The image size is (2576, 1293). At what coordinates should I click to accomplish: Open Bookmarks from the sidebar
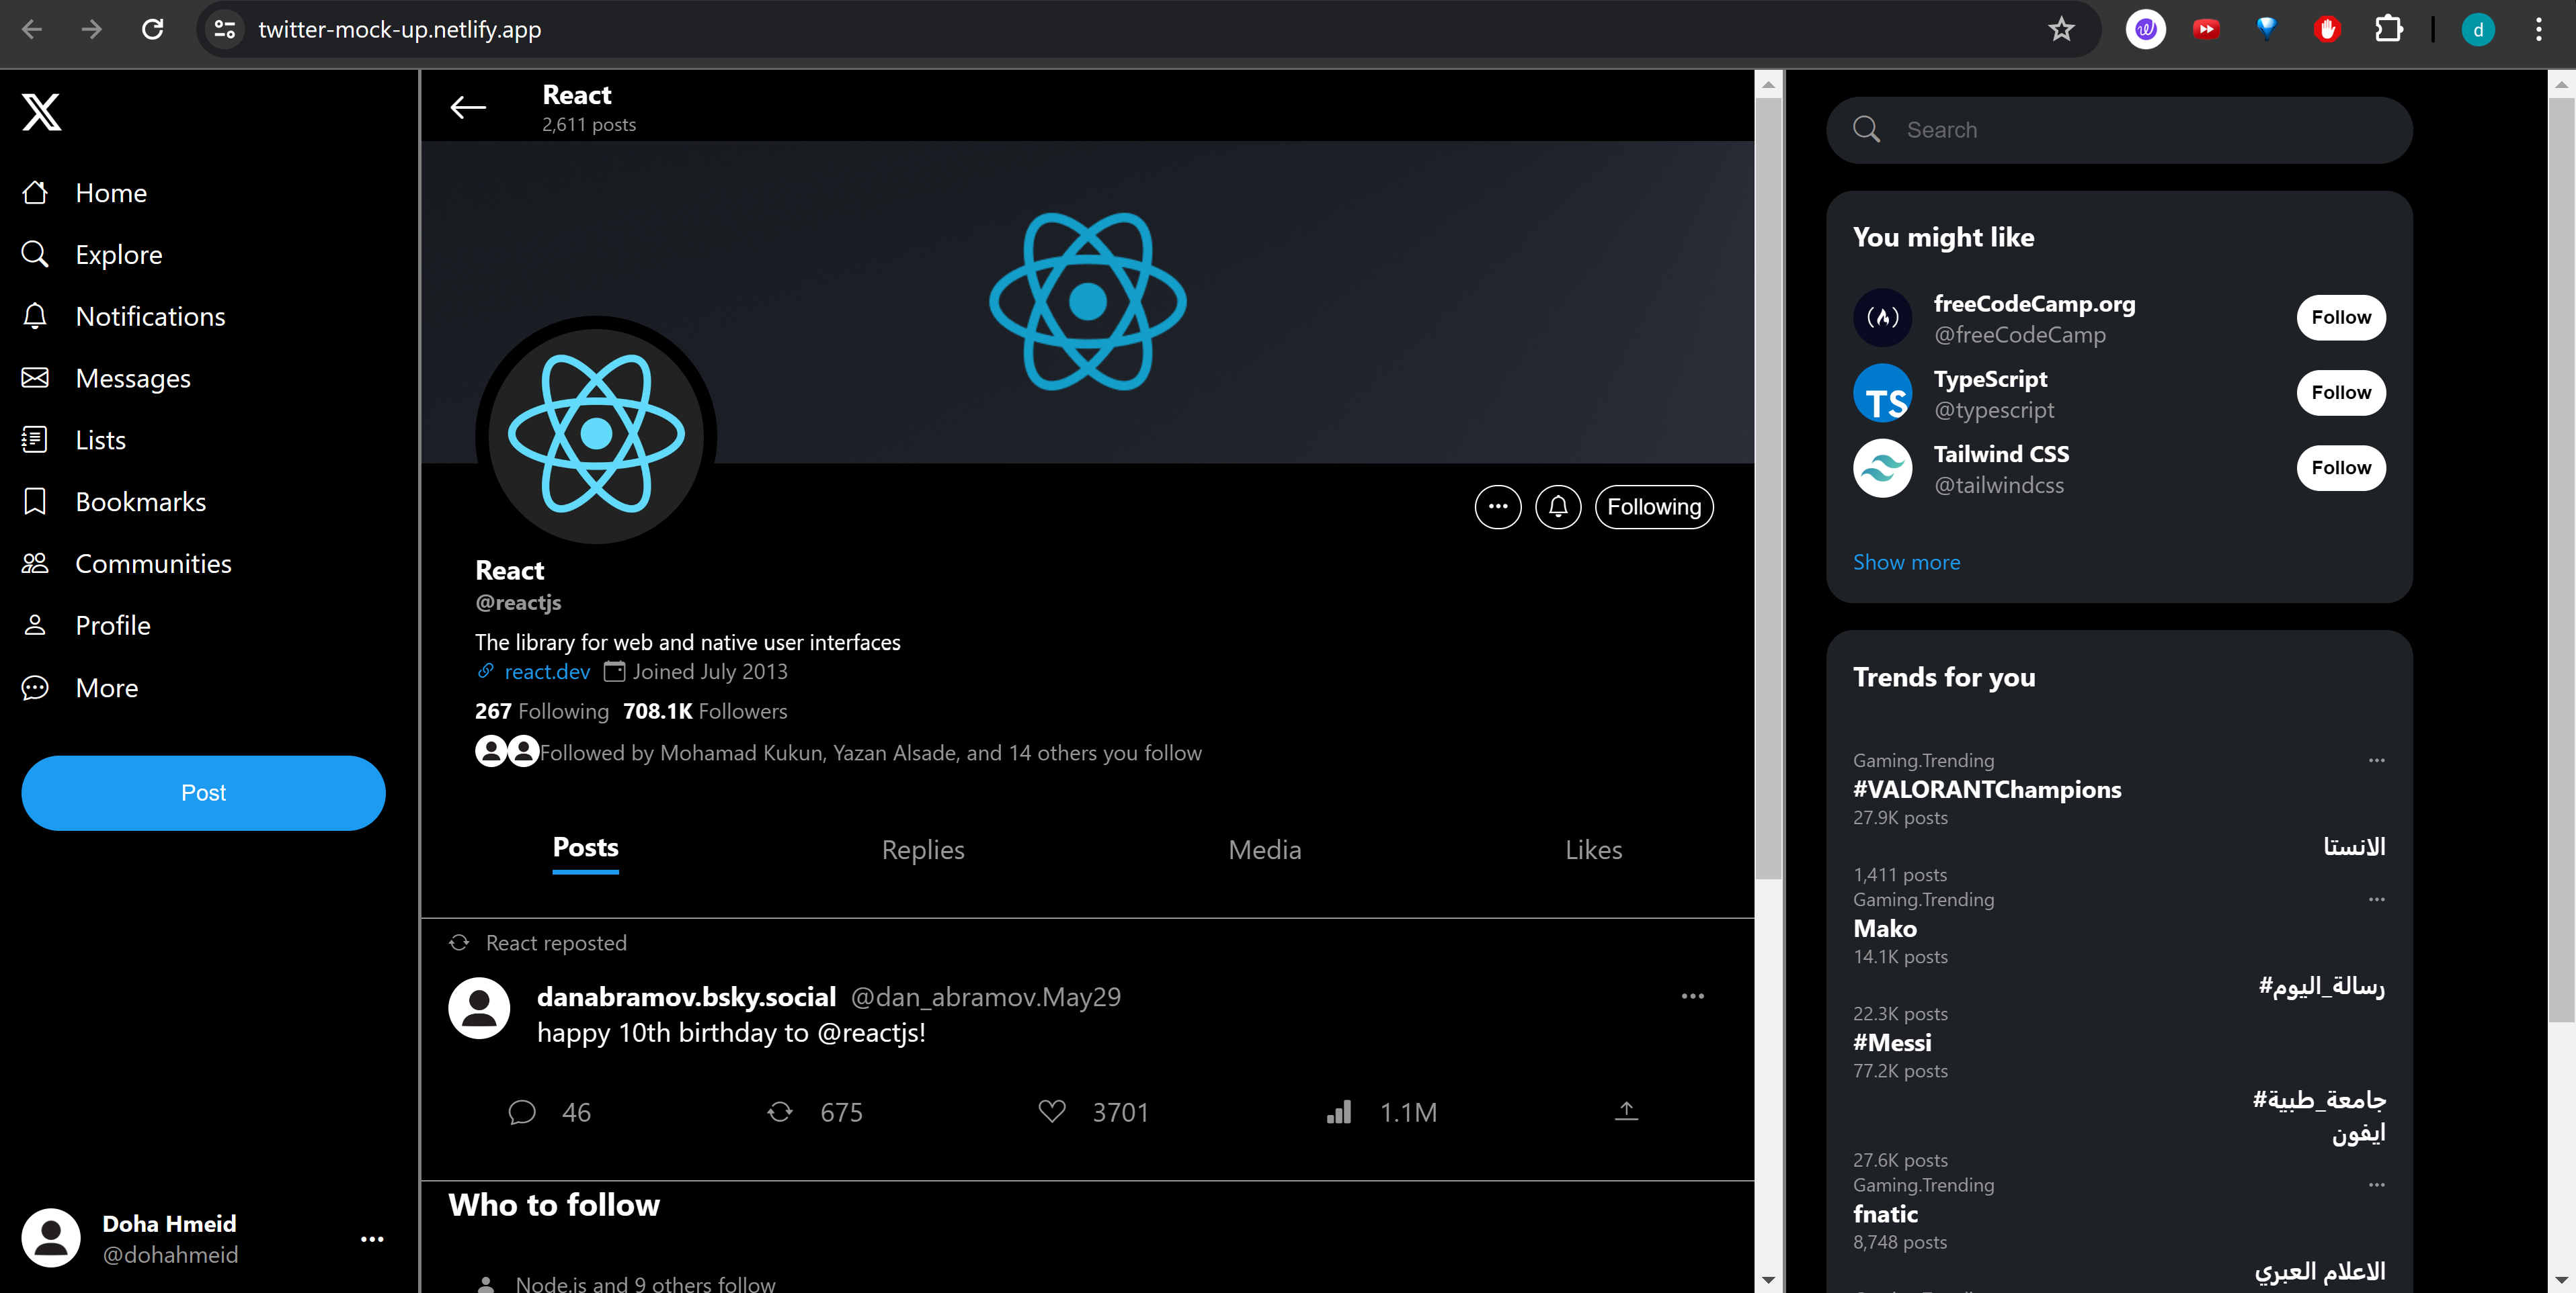coord(140,500)
